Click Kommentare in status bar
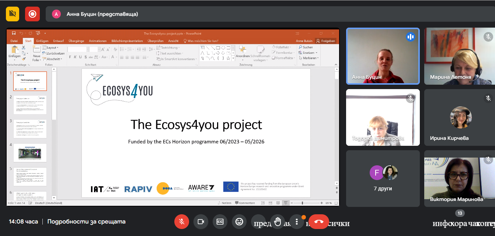The width and height of the screenshot is (495, 236). 245,203
